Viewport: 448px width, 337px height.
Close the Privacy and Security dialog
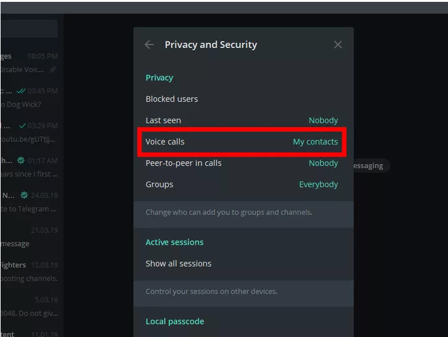click(337, 44)
